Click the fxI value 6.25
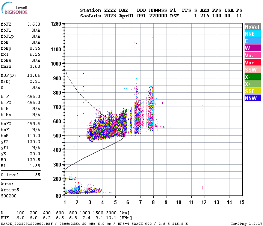263x226 pixels. coord(35,54)
